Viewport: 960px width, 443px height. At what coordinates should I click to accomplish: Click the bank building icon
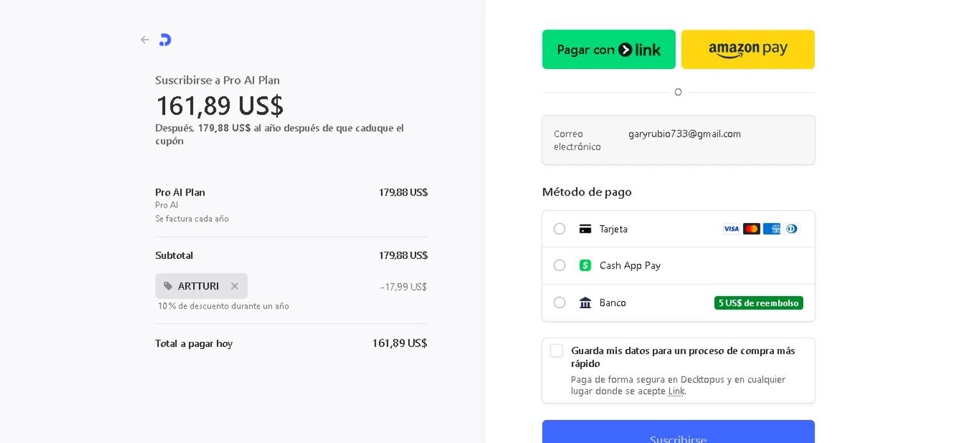pos(585,303)
